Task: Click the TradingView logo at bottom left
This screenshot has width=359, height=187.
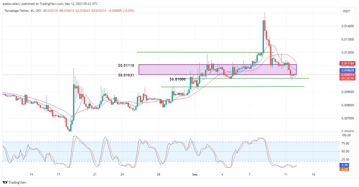Action: point(14,183)
